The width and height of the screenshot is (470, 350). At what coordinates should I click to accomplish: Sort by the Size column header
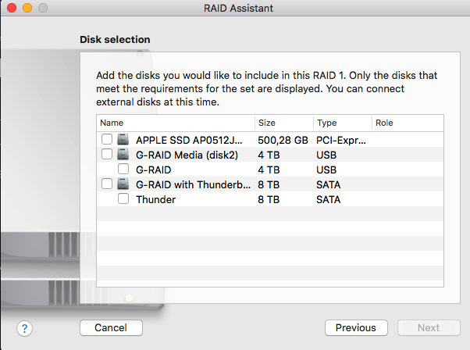point(284,123)
